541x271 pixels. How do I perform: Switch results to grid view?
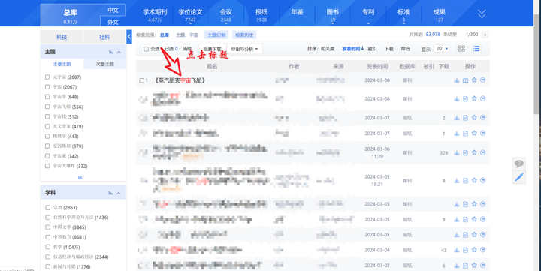coord(461,49)
